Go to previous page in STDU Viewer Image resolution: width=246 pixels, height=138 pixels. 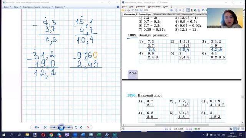point(170,129)
